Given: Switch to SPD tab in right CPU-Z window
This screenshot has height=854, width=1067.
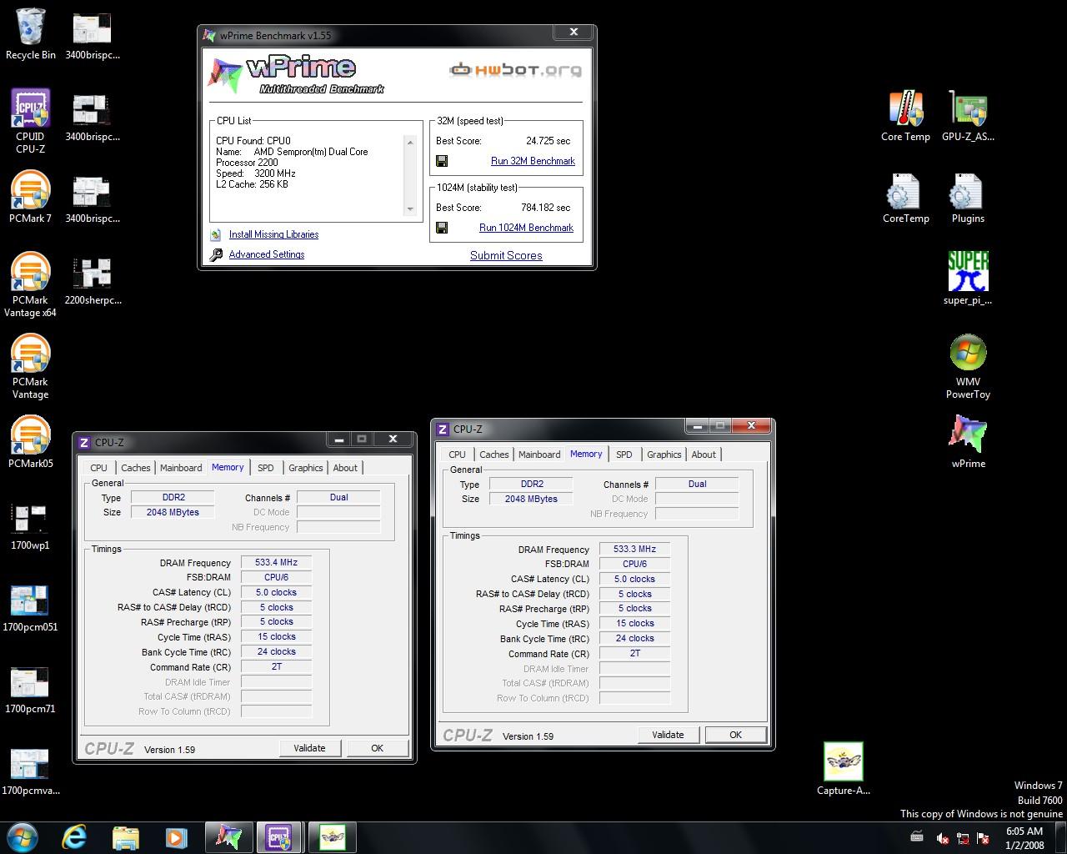Looking at the screenshot, I should click(x=624, y=455).
